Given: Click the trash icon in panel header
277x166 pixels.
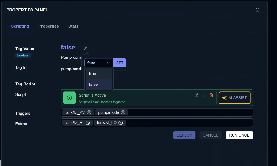Looking at the screenshot, I should coord(258,10).
